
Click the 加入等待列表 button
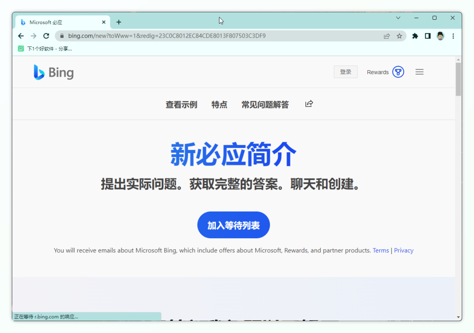pos(233,225)
